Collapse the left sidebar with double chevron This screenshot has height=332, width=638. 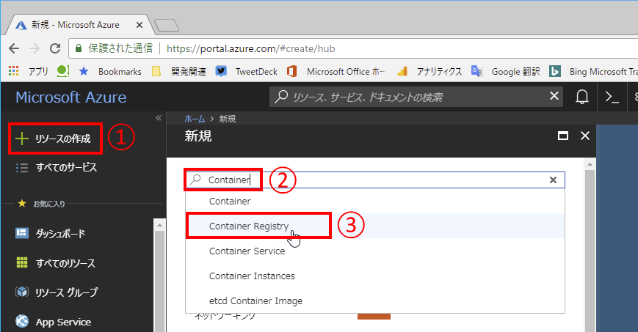pyautogui.click(x=159, y=118)
